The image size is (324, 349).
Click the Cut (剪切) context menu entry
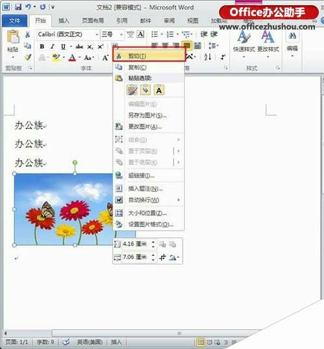[x=149, y=56]
